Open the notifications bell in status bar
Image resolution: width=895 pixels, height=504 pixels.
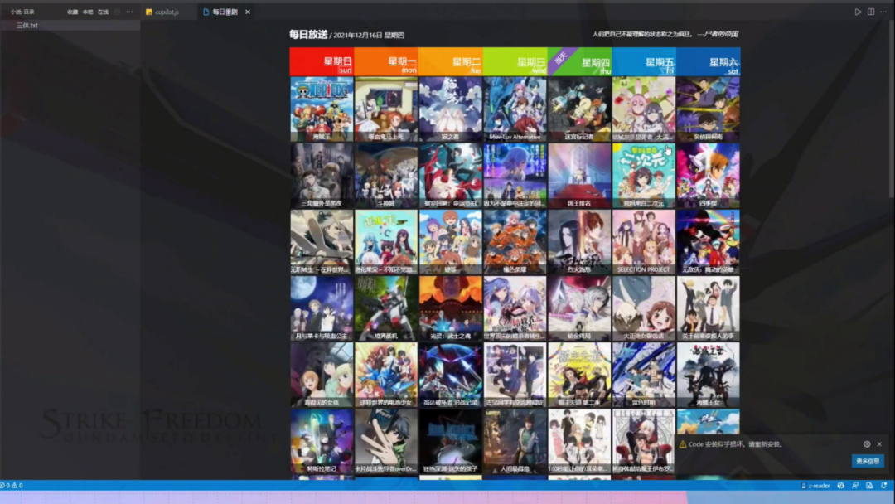coord(883,486)
